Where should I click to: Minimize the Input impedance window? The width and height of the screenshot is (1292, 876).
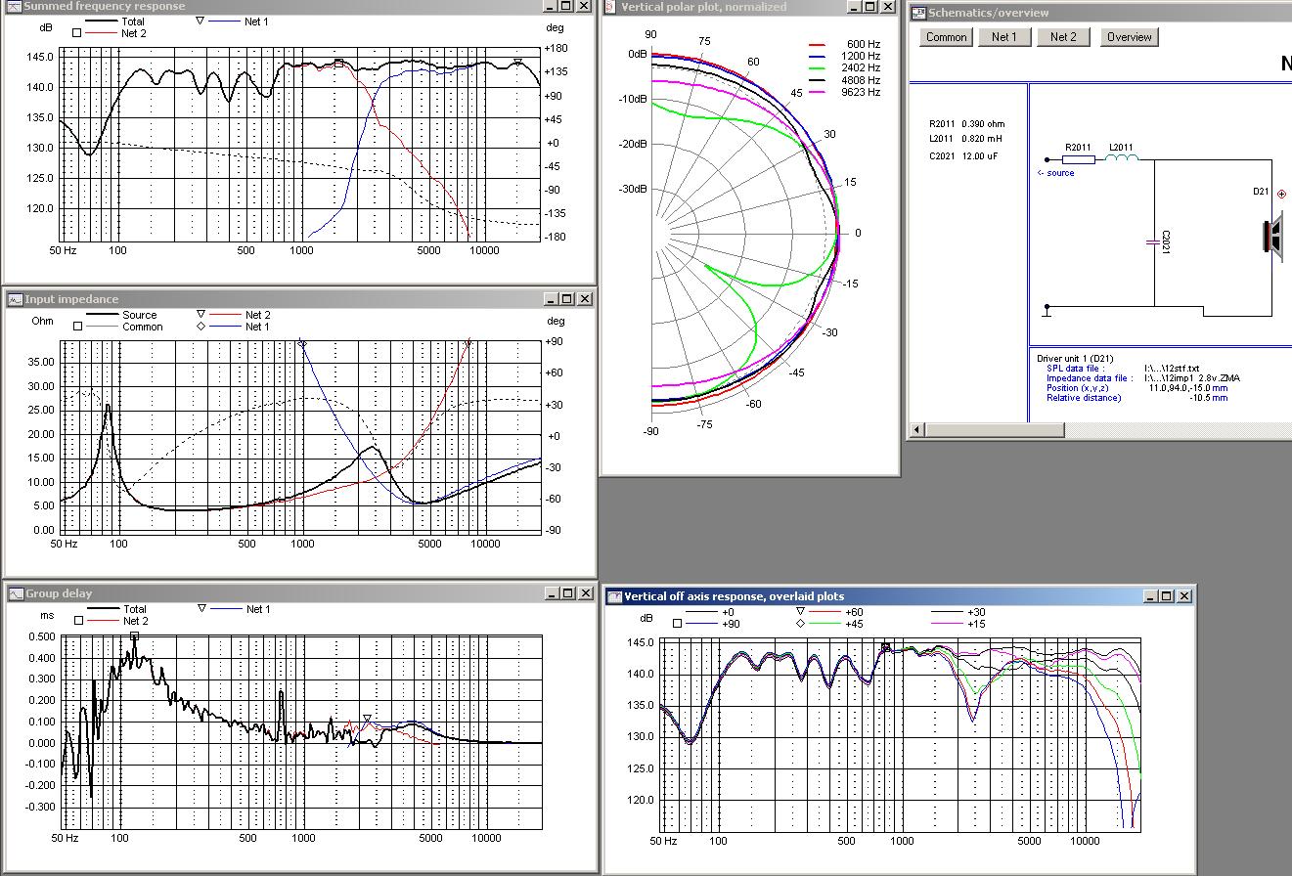tap(551, 299)
